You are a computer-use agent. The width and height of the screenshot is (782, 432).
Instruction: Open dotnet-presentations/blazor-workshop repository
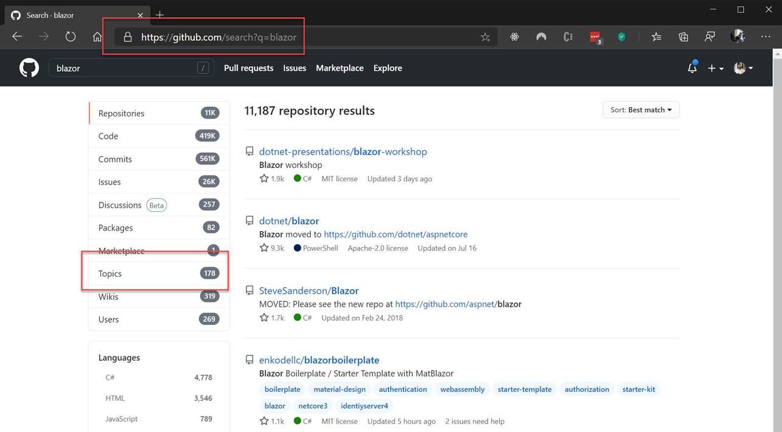pos(343,152)
